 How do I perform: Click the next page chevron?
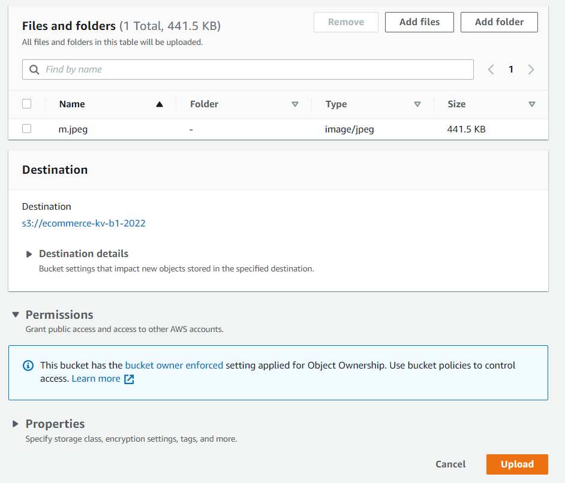[531, 70]
